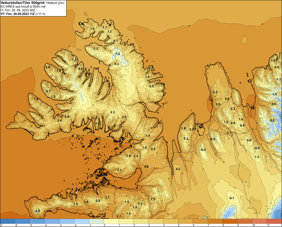Click the colour scale swatch between -1 and 0
282x227 pixels.
(x=96, y=221)
